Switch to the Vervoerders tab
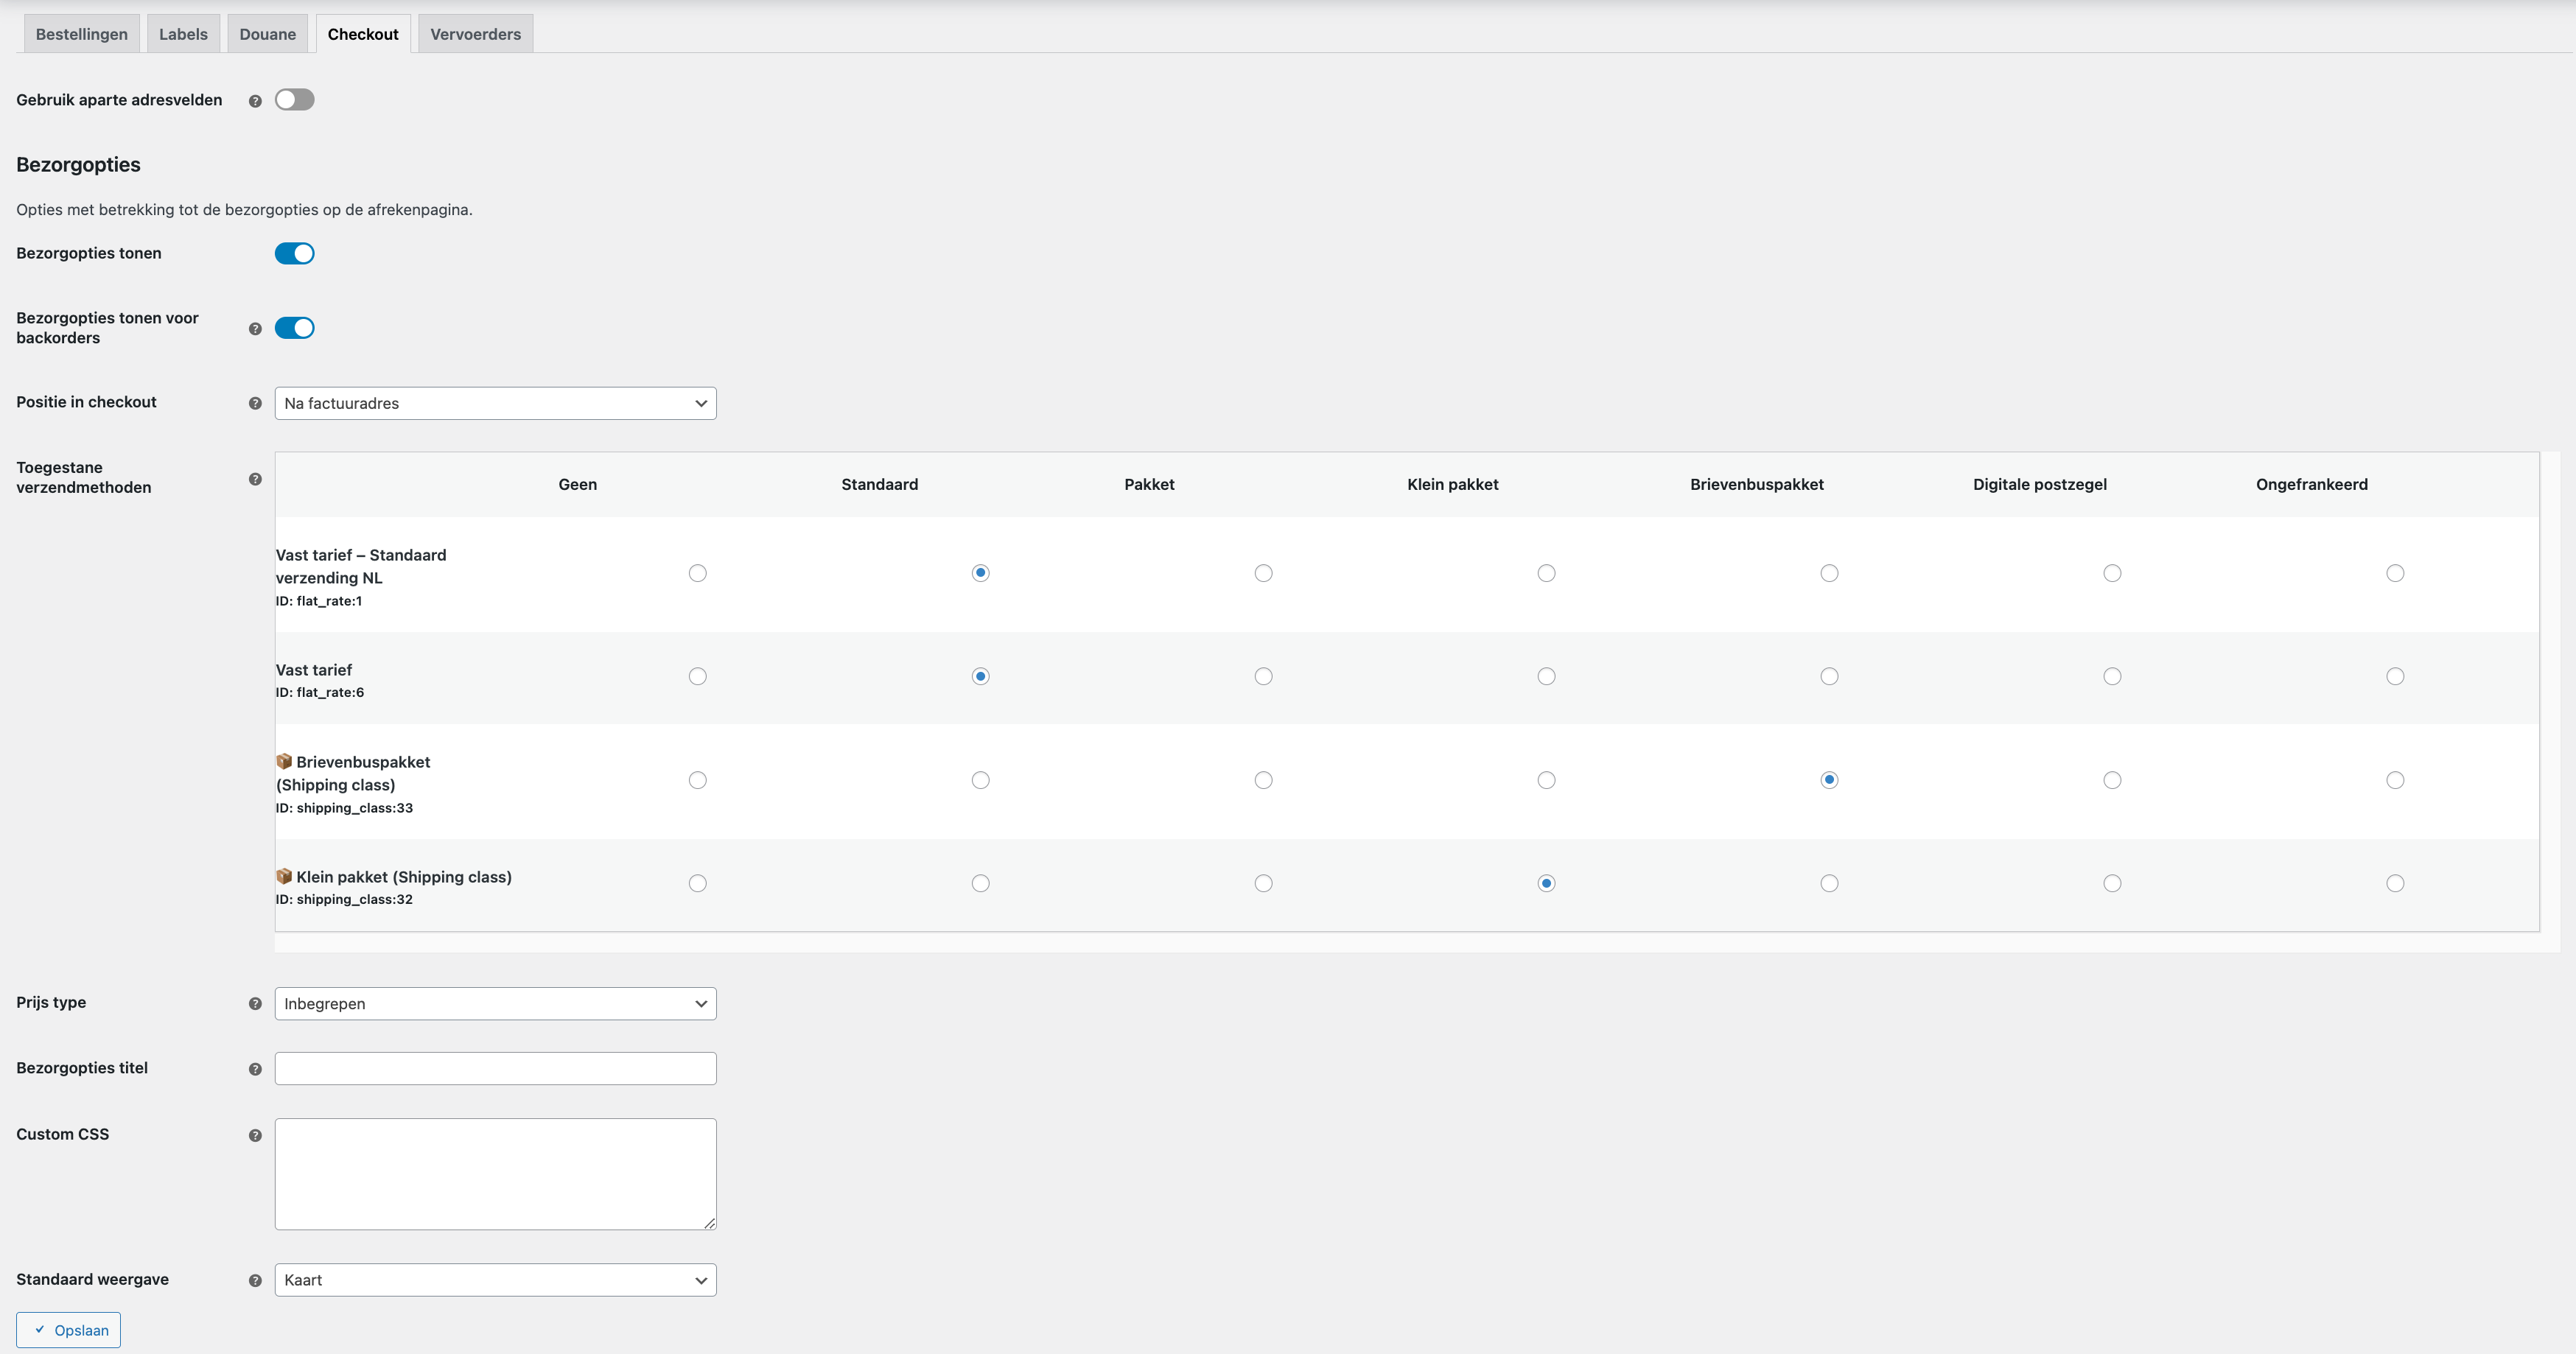 pos(475,33)
